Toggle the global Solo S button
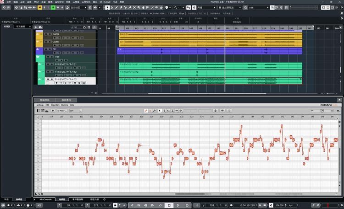This screenshot has width=344, height=209. [44, 7]
